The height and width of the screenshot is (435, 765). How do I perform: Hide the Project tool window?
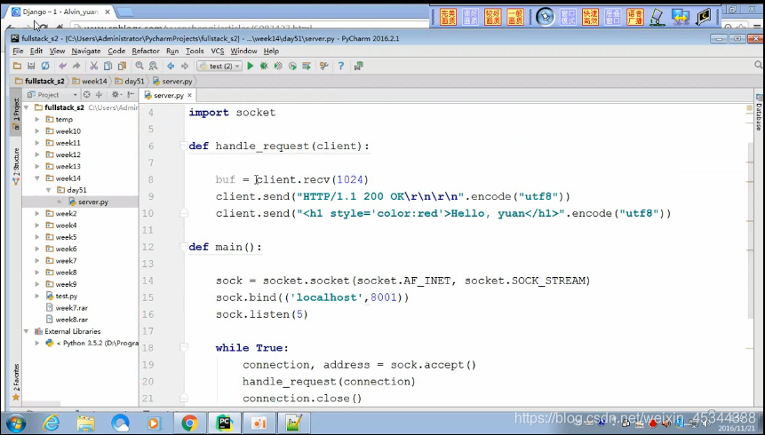tap(131, 95)
